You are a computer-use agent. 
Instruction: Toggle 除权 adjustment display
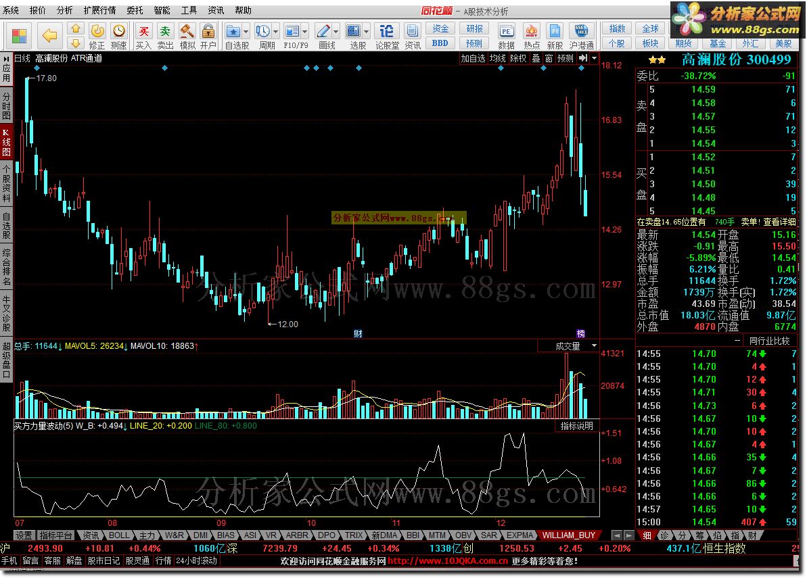[x=519, y=59]
